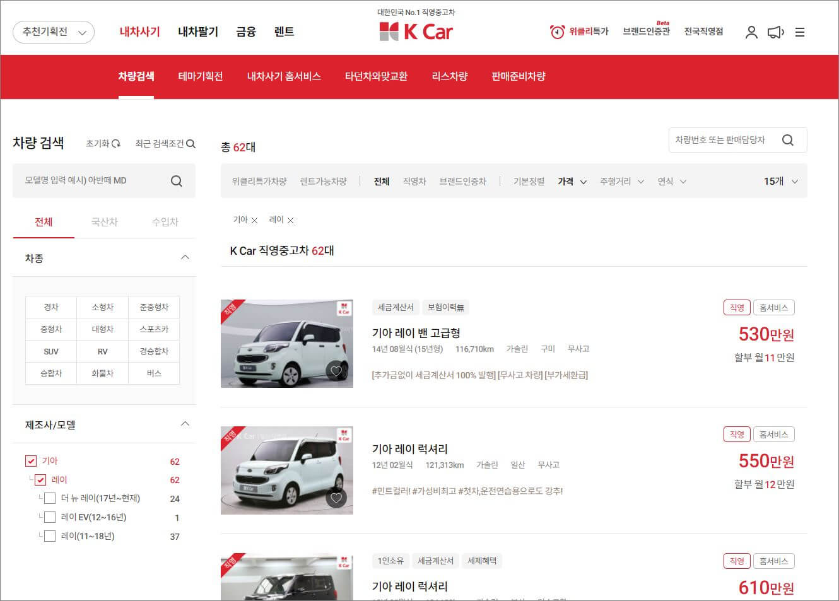The image size is (839, 601).
Task: Open 판매준비차량 tab
Action: coord(519,76)
